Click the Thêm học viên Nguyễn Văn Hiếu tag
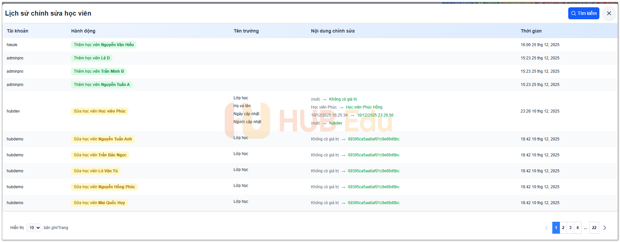620x242 pixels. tap(104, 45)
